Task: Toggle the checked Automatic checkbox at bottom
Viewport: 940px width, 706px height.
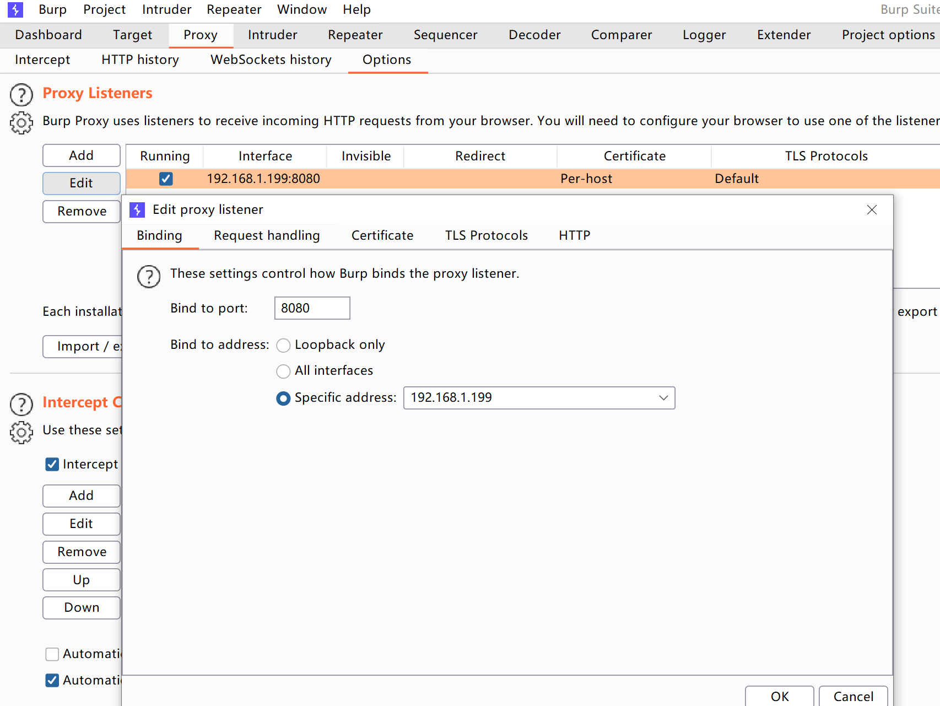Action: coord(52,681)
